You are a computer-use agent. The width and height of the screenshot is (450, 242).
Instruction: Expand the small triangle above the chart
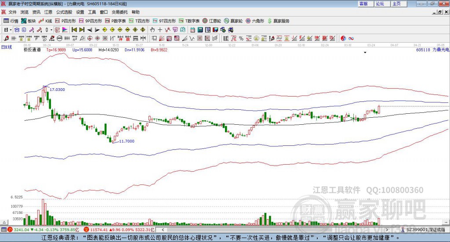(x=365, y=53)
